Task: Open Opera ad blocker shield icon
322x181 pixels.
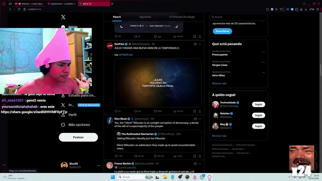Action: [x=272, y=9]
